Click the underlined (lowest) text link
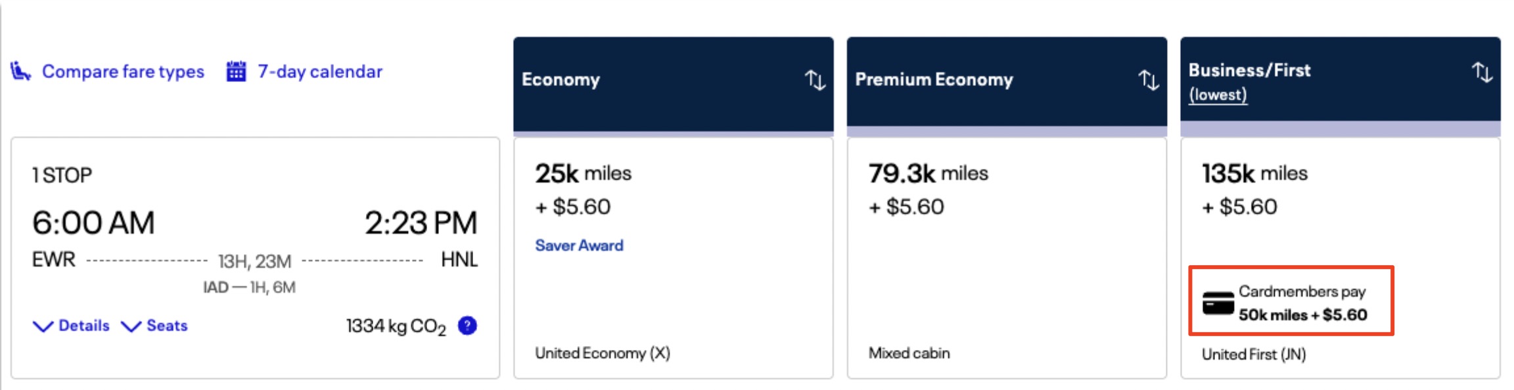 [1218, 95]
